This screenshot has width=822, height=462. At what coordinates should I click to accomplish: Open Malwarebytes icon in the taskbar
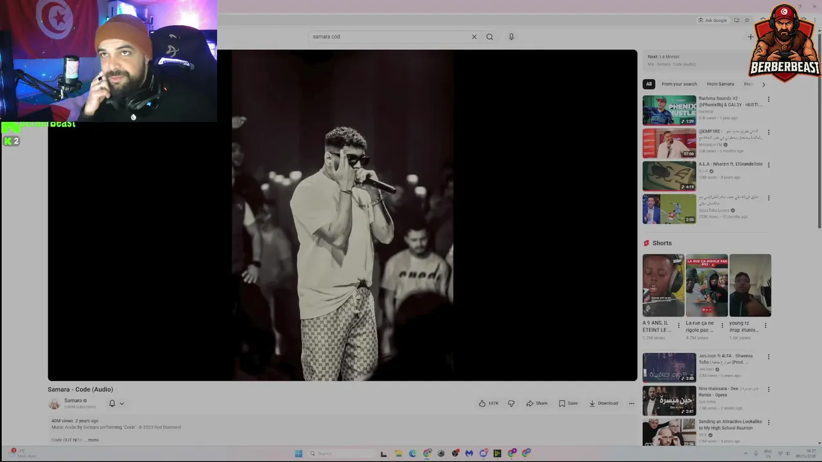pyautogui.click(x=469, y=453)
